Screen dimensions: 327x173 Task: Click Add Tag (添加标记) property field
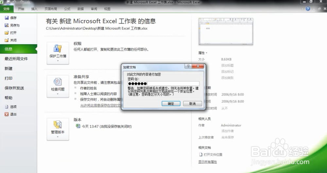(x=227, y=72)
